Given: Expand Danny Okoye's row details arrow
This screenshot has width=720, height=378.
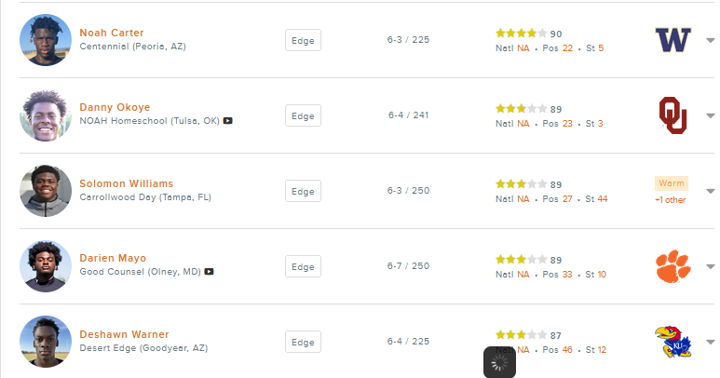Looking at the screenshot, I should [x=710, y=116].
